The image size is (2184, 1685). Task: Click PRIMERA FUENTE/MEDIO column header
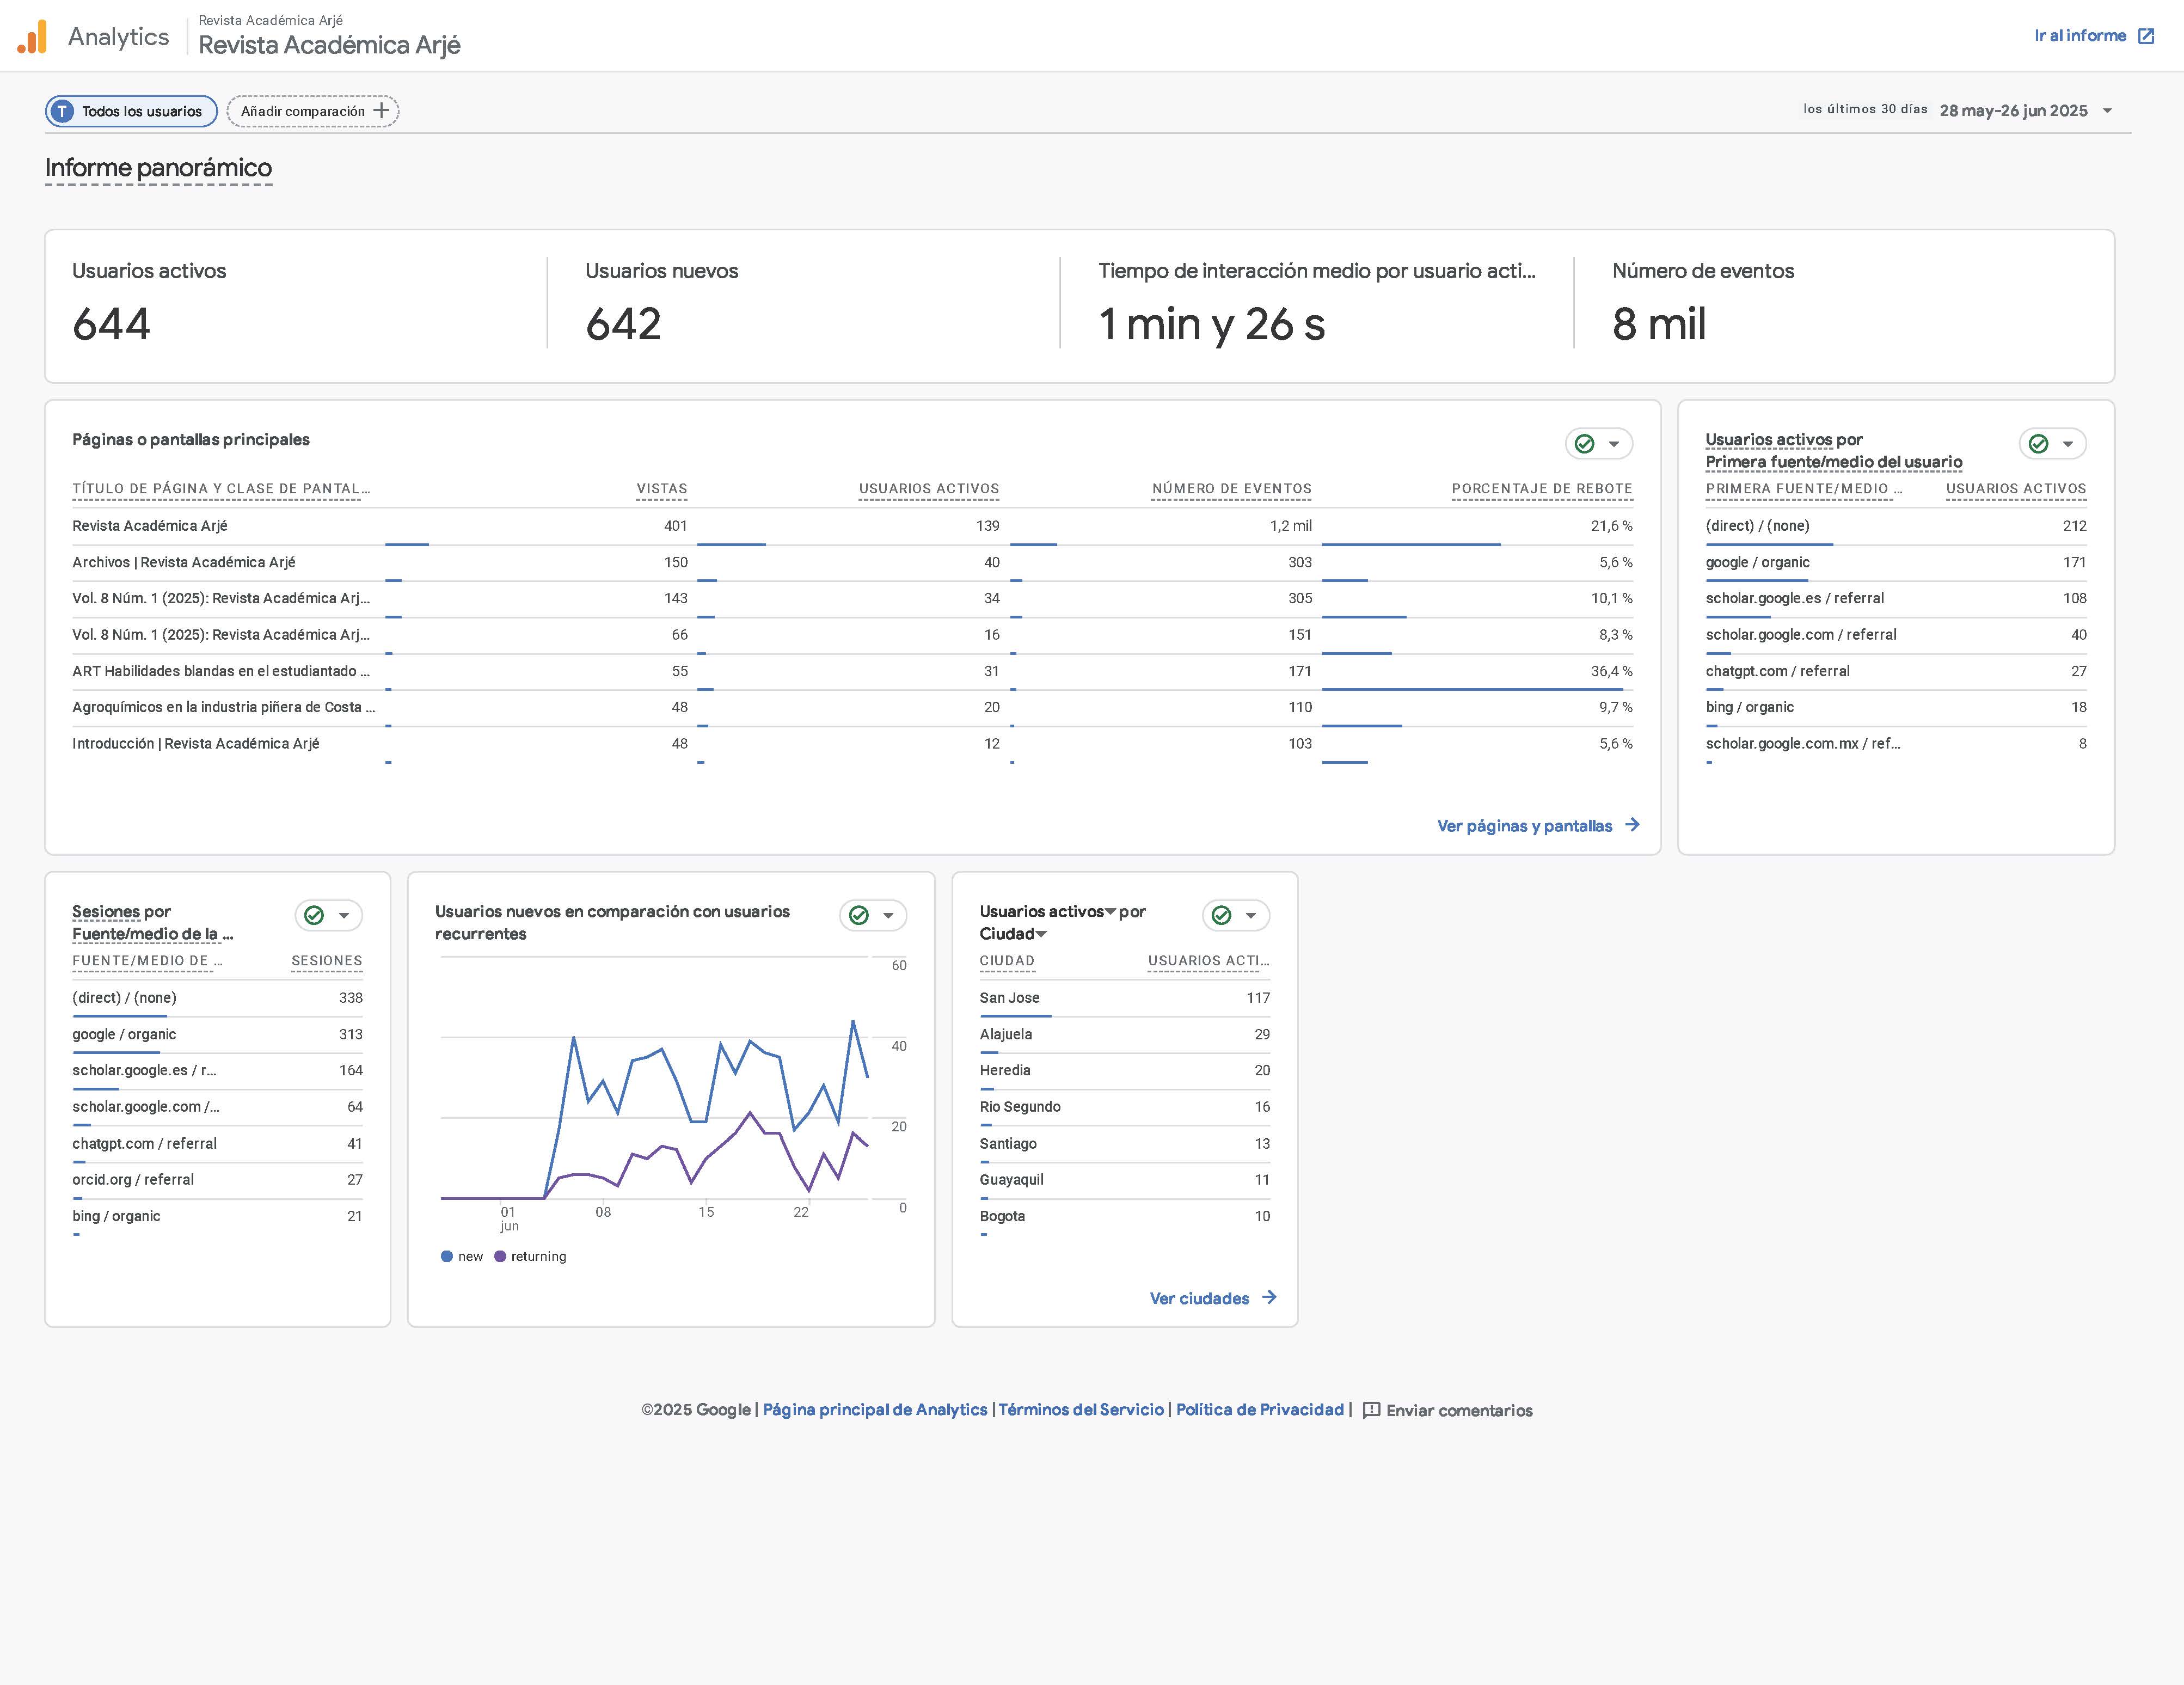pyautogui.click(x=1804, y=489)
